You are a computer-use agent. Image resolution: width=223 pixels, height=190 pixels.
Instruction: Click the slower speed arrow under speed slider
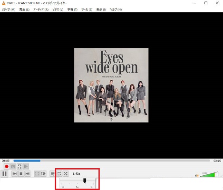(63, 187)
